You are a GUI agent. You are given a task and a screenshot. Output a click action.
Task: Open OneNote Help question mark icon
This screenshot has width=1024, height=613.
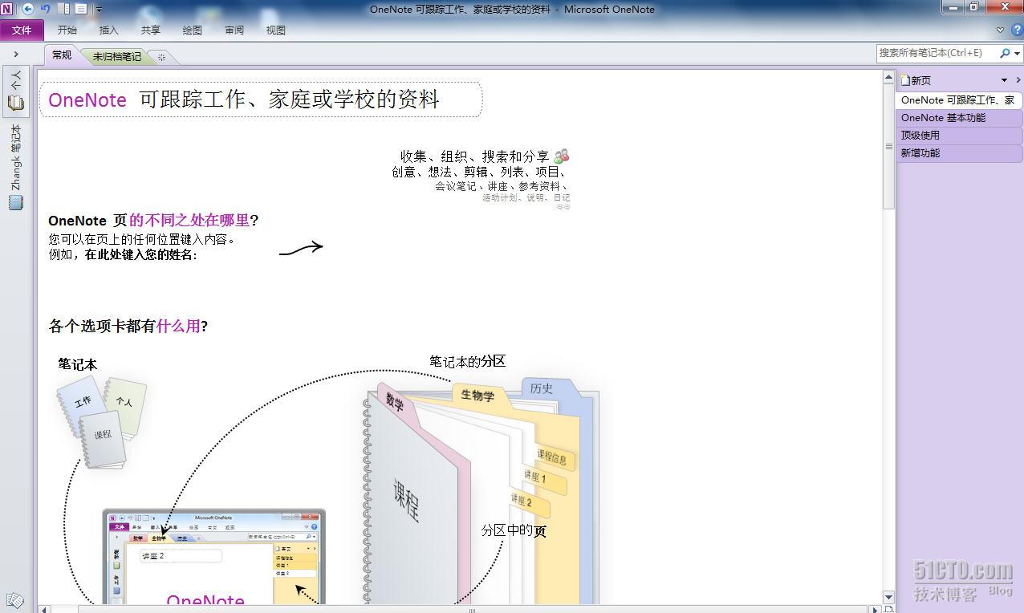tap(1016, 30)
